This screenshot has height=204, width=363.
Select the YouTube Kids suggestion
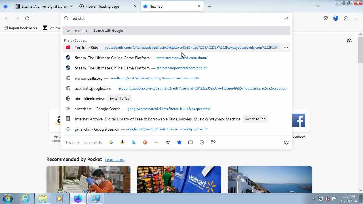(176, 48)
